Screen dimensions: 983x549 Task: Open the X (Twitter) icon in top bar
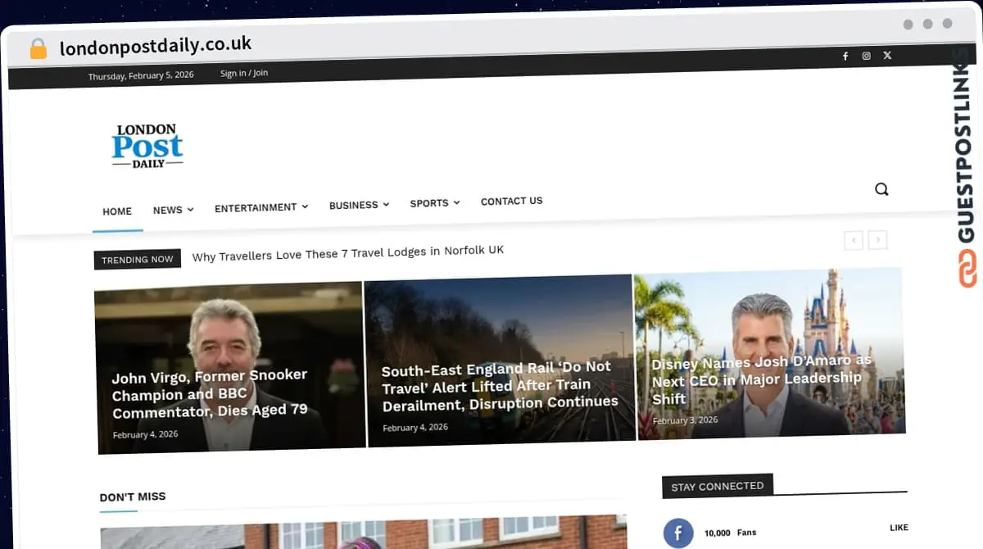point(887,56)
